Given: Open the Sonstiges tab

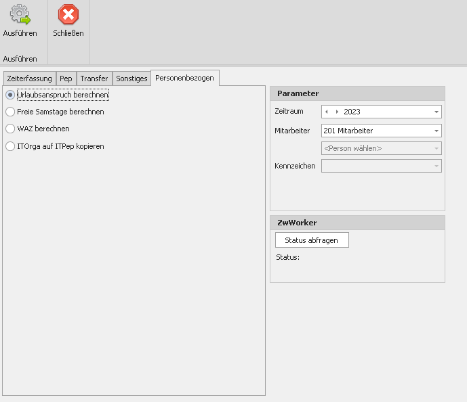Looking at the screenshot, I should (131, 79).
